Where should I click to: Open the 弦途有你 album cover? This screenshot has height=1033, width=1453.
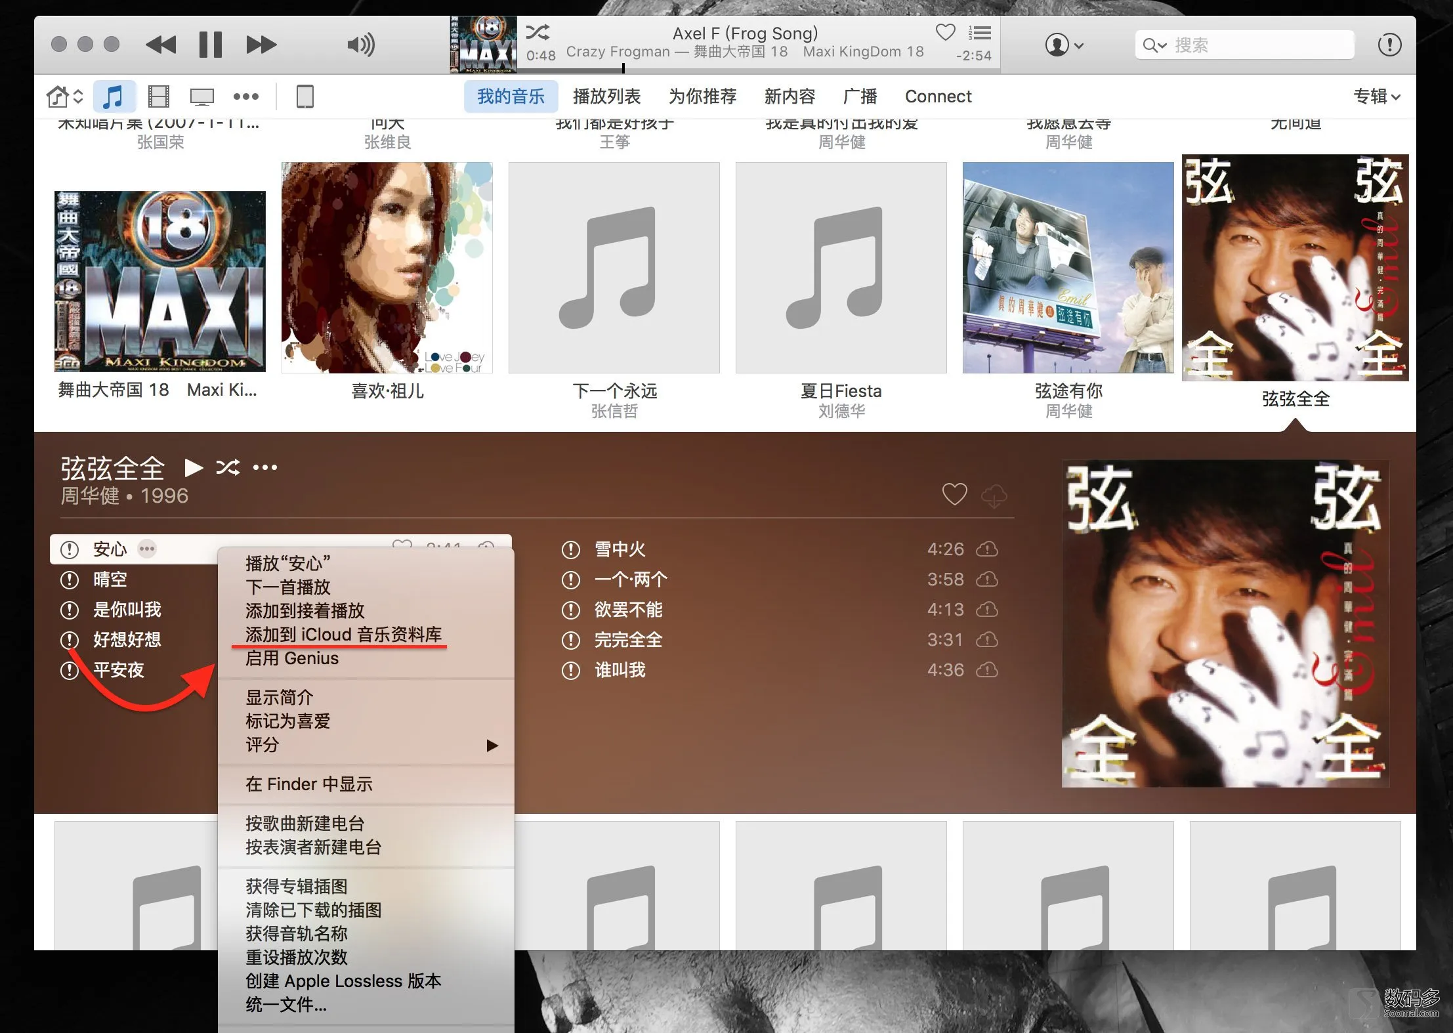point(1068,268)
